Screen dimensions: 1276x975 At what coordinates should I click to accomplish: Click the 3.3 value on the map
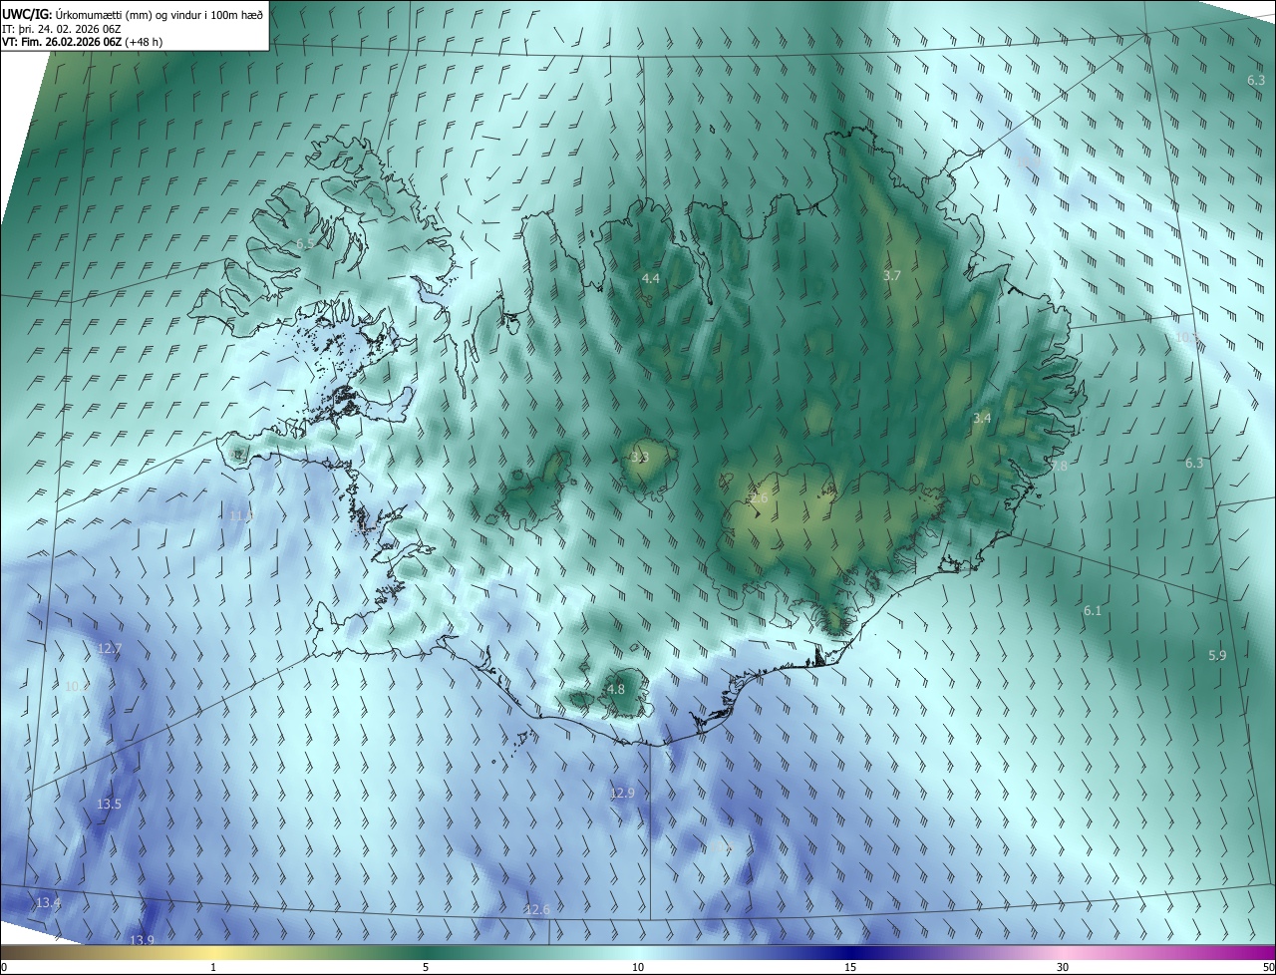640,458
